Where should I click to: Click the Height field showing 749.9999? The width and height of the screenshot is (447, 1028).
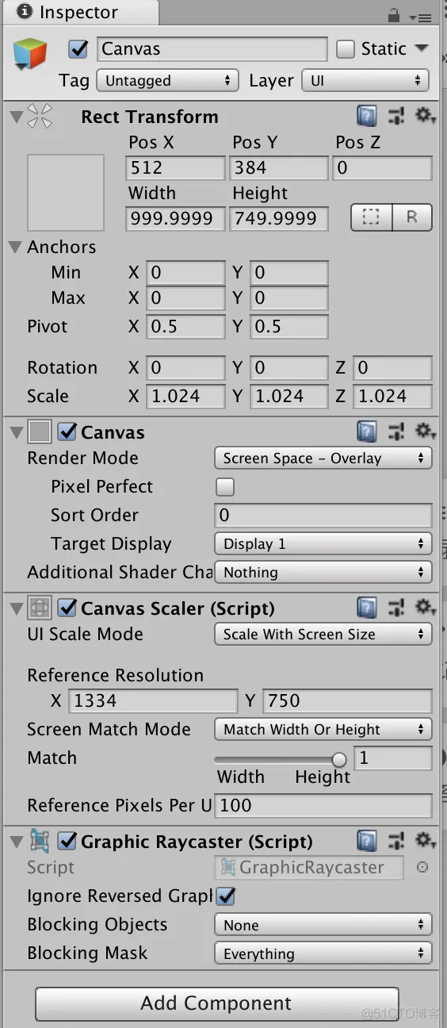[278, 218]
